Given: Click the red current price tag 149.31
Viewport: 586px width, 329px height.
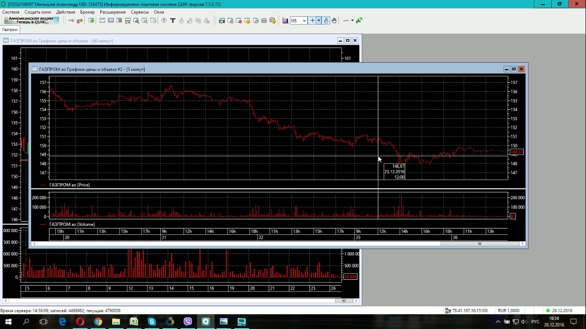Looking at the screenshot, I should (516, 152).
